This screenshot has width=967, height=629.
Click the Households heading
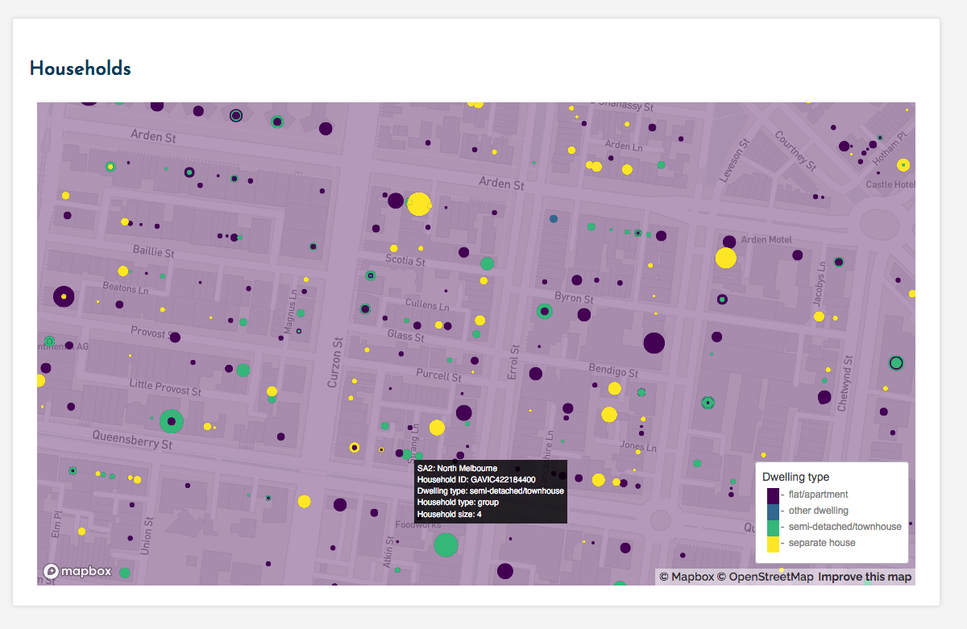pyautogui.click(x=80, y=68)
